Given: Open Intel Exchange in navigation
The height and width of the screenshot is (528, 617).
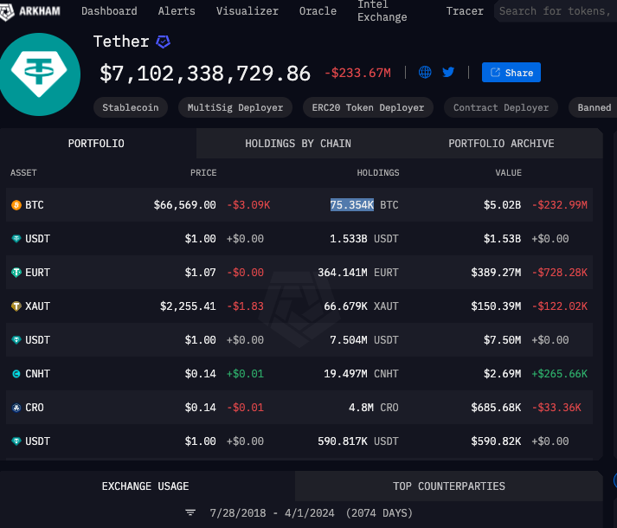Looking at the screenshot, I should click(382, 11).
